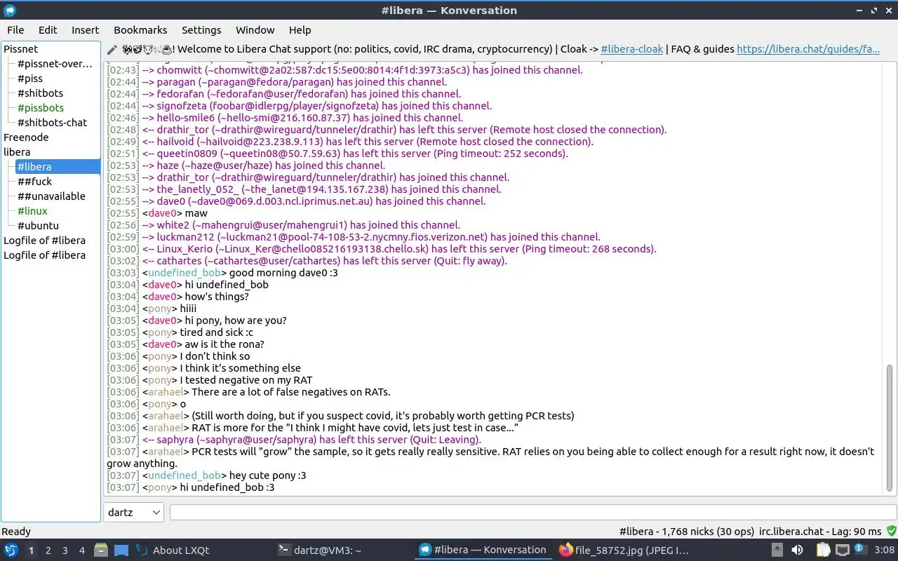
Task: Select the ##unavailable channel
Action: [51, 196]
